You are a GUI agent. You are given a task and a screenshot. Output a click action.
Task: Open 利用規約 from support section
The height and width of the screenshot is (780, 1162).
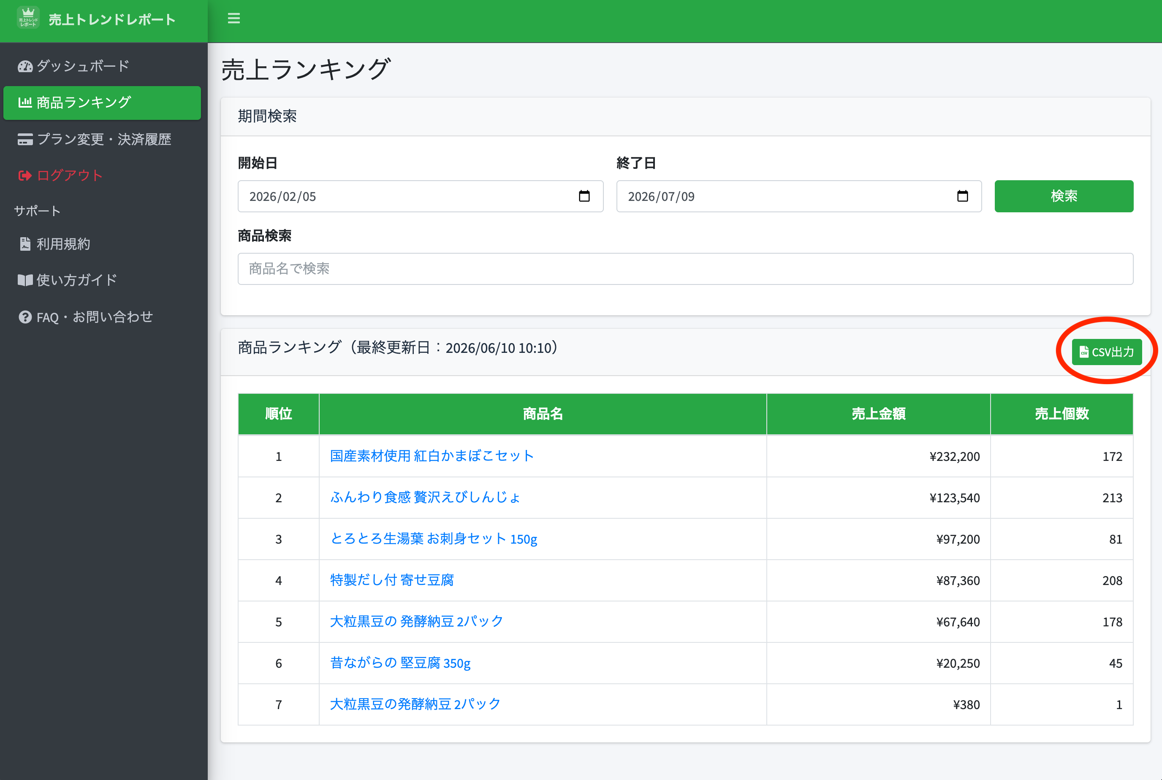102,244
